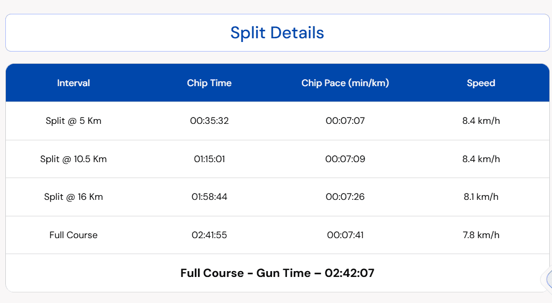This screenshot has width=552, height=303.
Task: Select the Chip Pace (min/km) header
Action: coord(345,83)
